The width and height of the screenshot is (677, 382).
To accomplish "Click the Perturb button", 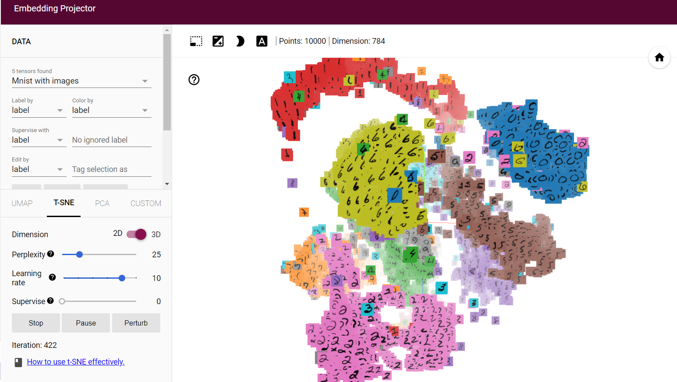I will [x=136, y=323].
